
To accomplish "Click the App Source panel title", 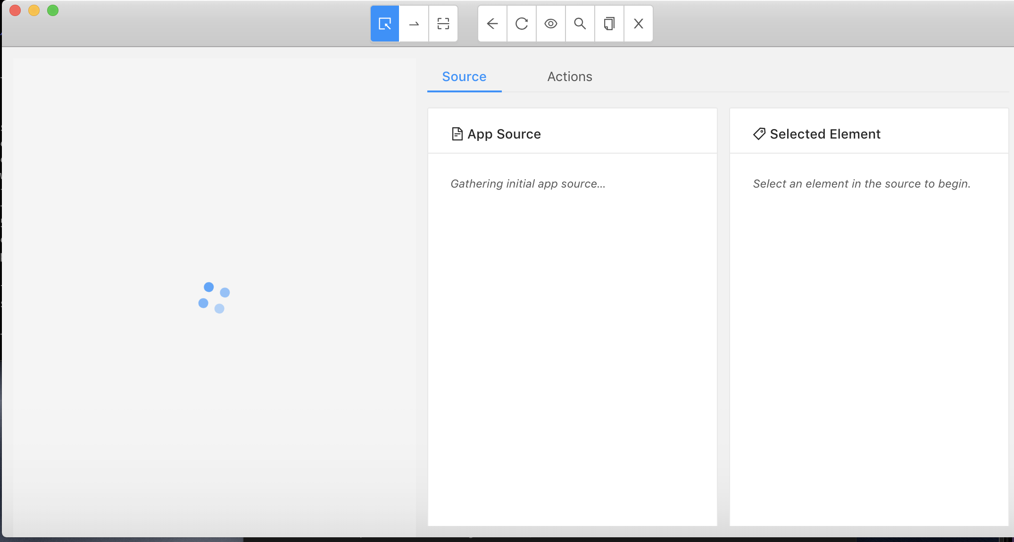I will pos(504,134).
